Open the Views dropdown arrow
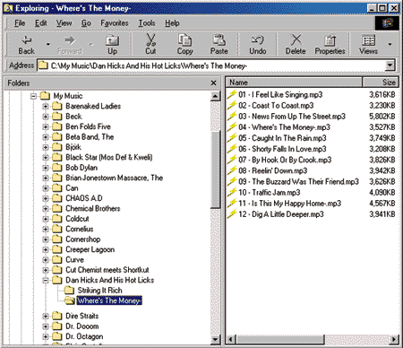 [390, 44]
